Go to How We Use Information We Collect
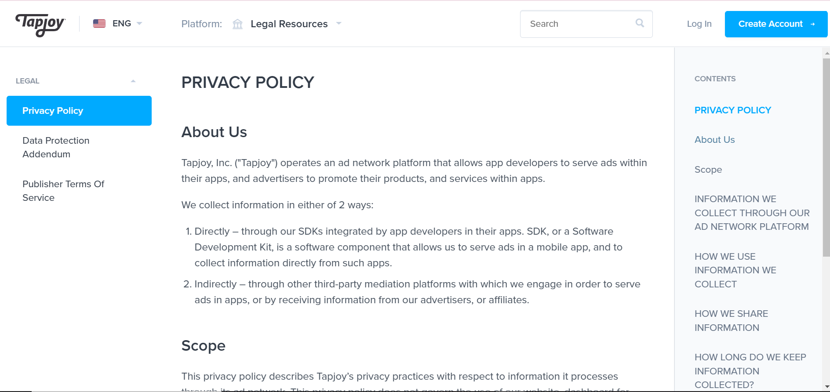 tap(735, 270)
